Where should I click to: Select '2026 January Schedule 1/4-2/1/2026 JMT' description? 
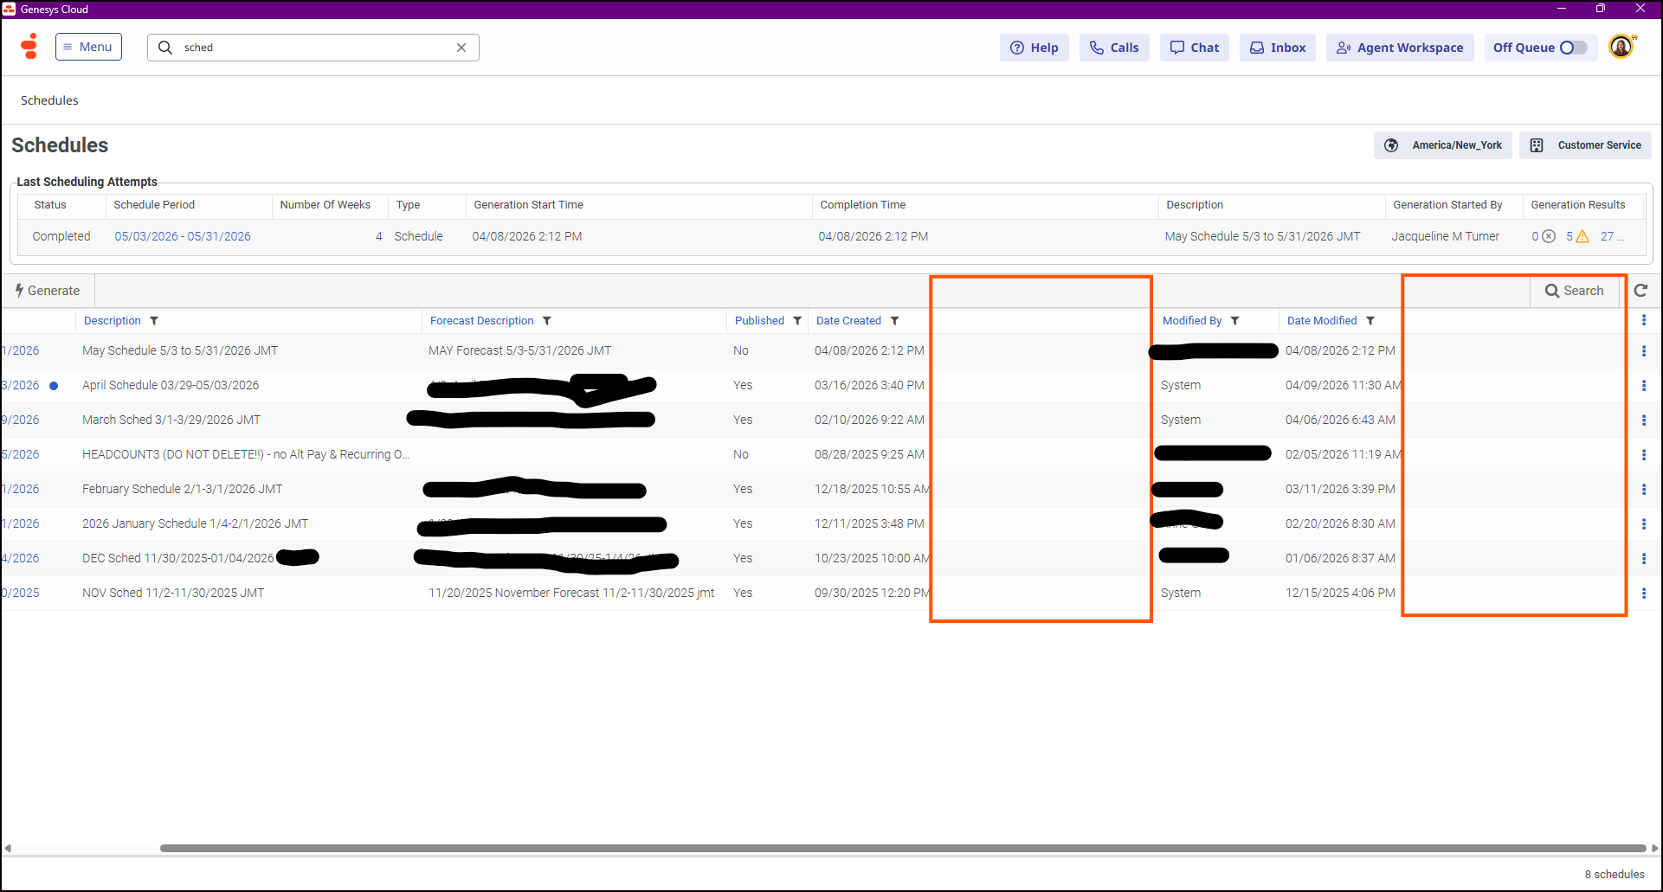pos(195,524)
